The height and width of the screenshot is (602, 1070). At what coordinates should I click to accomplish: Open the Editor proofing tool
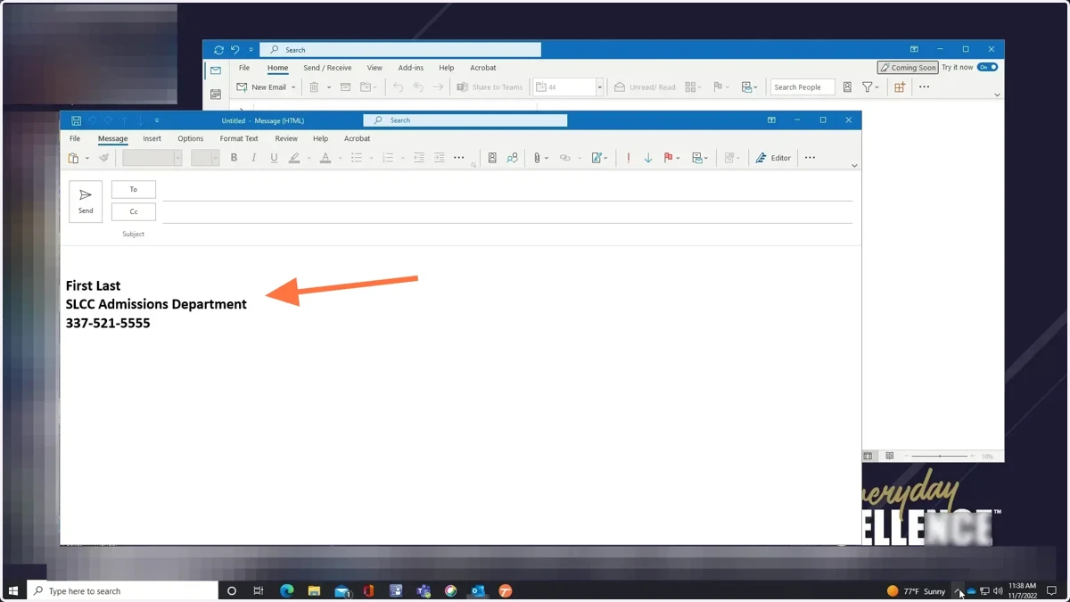[773, 158]
